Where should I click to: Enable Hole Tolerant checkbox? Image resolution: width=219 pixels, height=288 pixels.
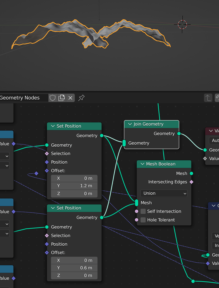(x=143, y=220)
